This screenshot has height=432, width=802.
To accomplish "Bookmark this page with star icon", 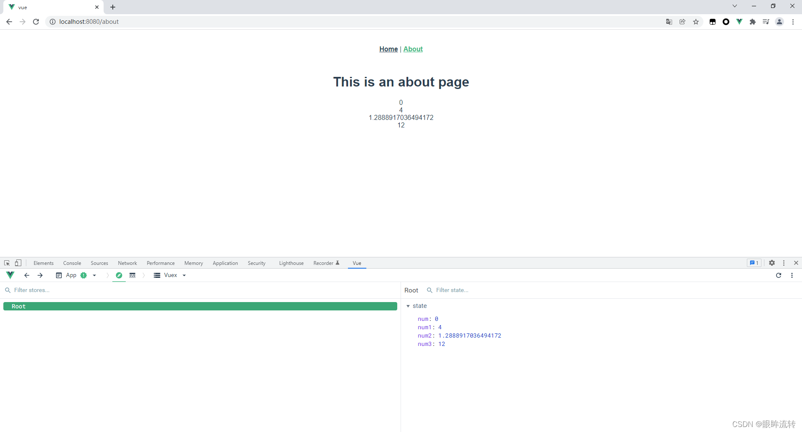I will (x=696, y=22).
